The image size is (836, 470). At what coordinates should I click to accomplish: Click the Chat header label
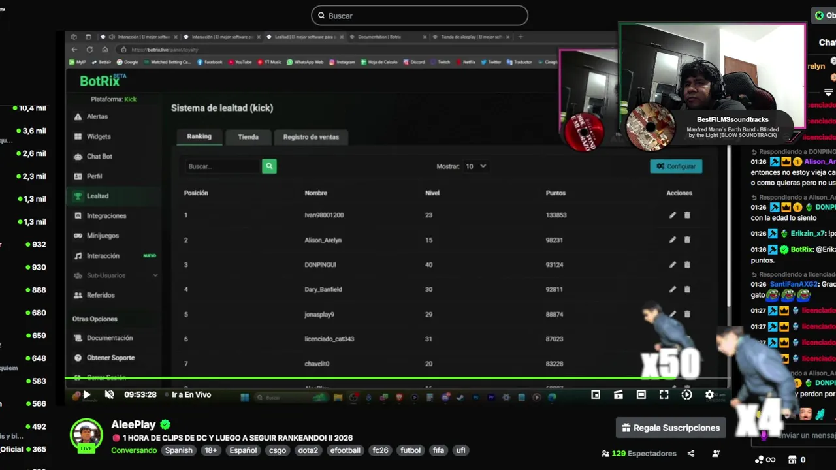[x=827, y=42]
